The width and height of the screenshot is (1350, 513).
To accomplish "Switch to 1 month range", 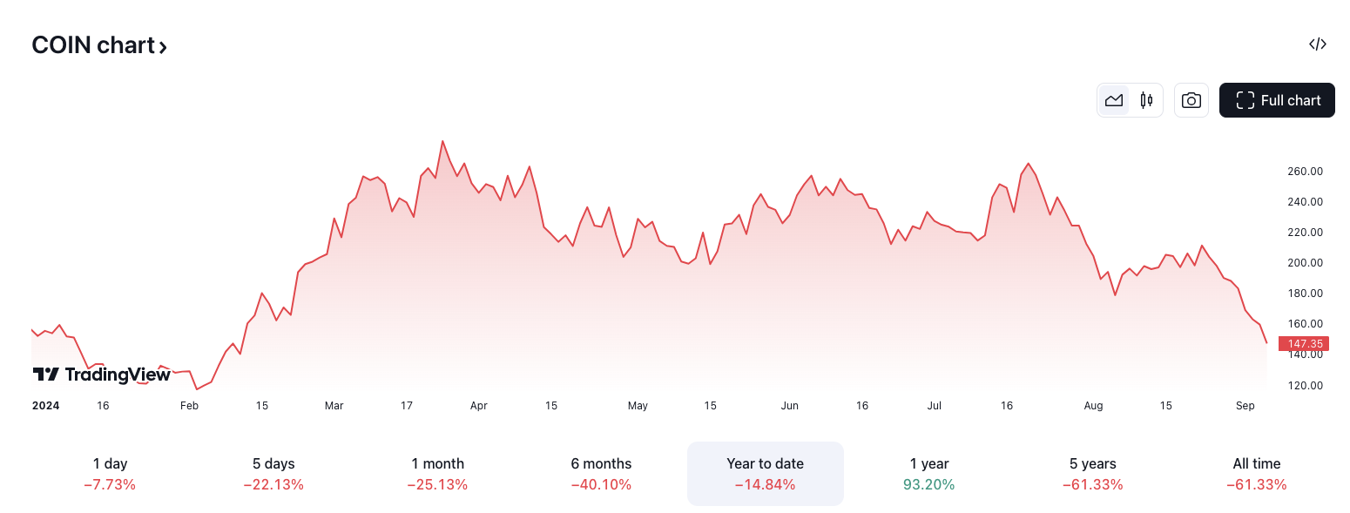I will click(x=437, y=474).
